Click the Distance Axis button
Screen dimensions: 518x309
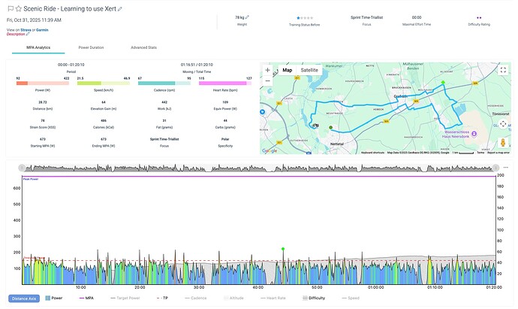[x=24, y=298]
